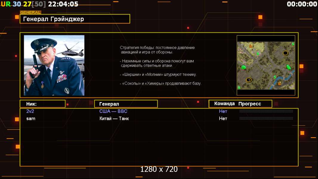Viewport: 318px width, 179px height.
Task: Click the progress bar for player 2v2
Action: click(266, 111)
